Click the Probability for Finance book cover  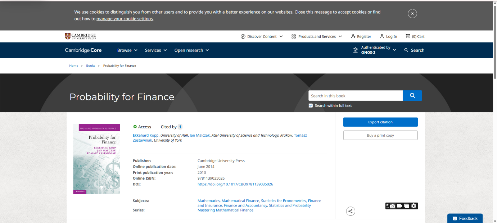[96, 159]
